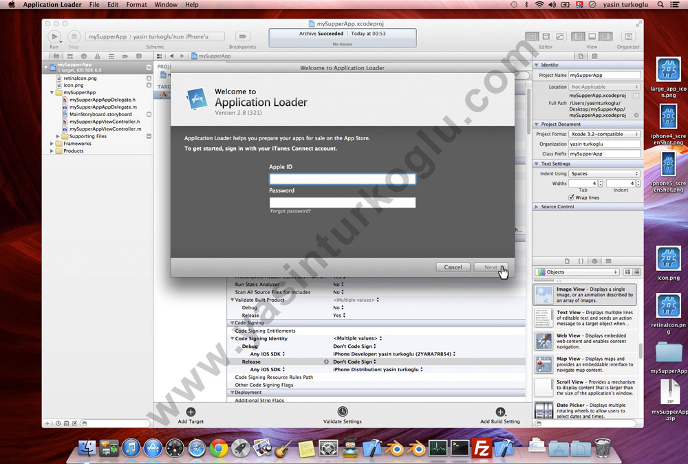Viewport: 688px width, 464px height.
Task: Toggle the navigator pane view icon
Action: [x=578, y=36]
